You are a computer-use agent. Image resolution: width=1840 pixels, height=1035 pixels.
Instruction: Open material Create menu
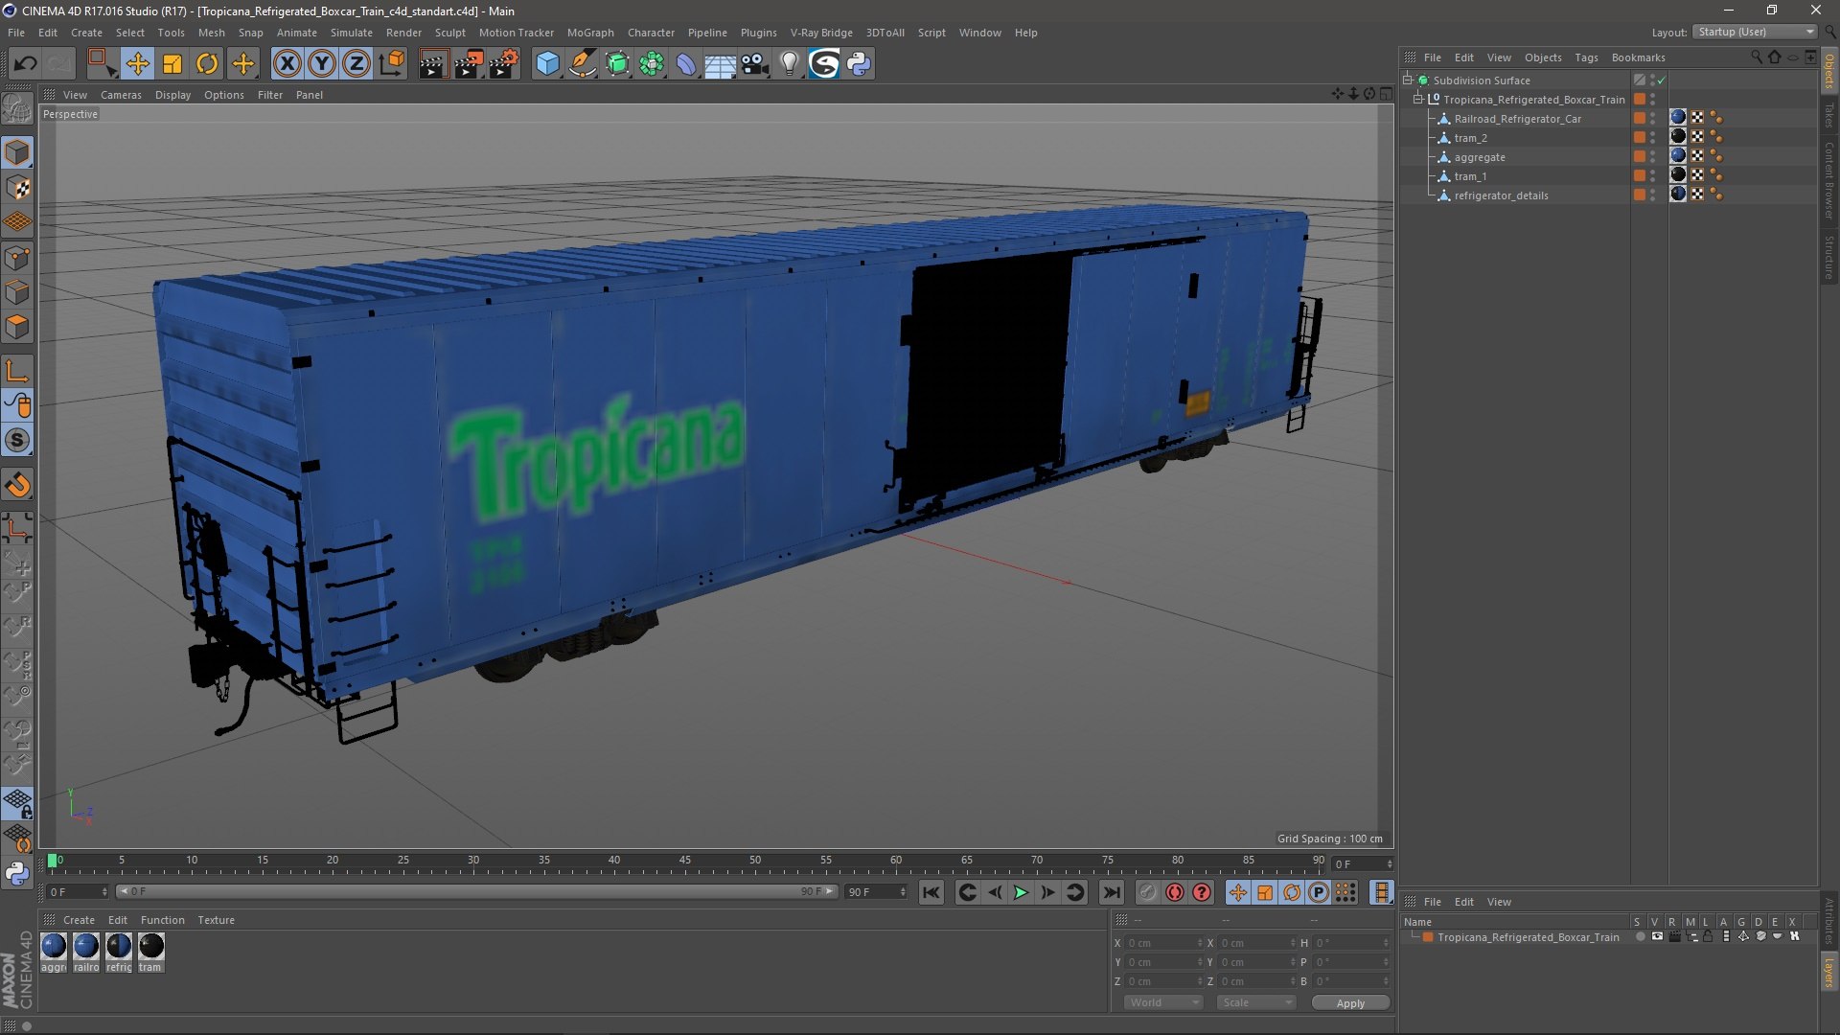click(x=79, y=920)
